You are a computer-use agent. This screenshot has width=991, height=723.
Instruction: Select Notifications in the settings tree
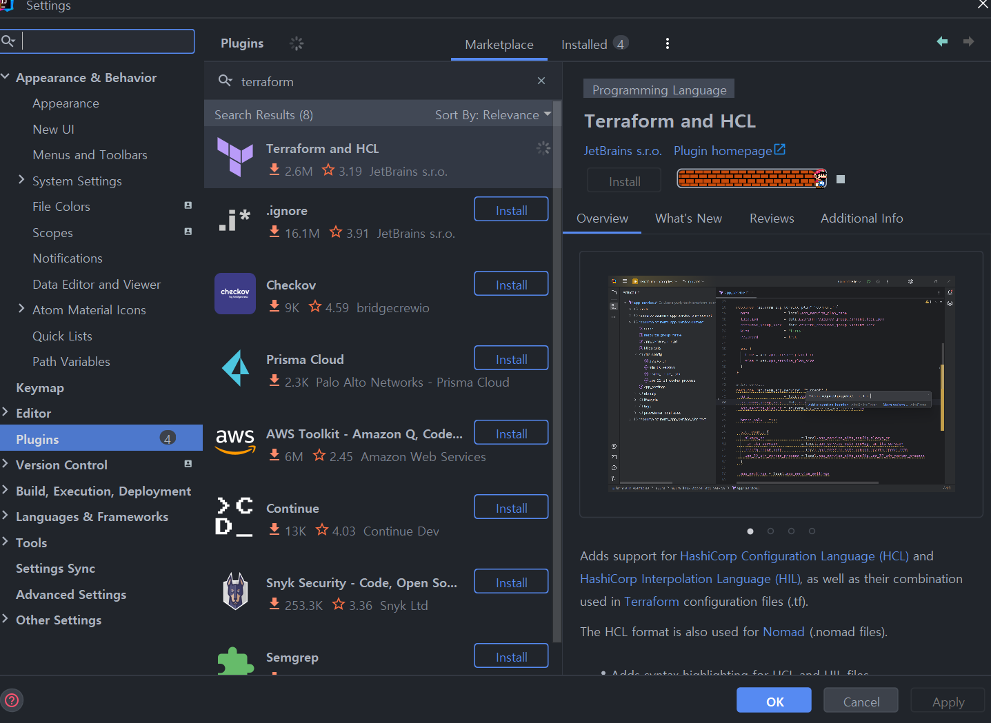pos(68,258)
